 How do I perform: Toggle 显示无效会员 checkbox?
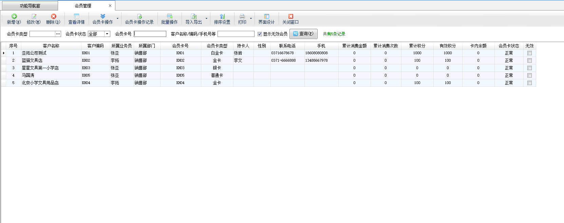coord(260,34)
